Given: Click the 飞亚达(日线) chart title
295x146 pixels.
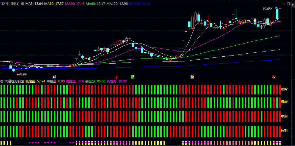Looking at the screenshot, I should click(10, 4).
